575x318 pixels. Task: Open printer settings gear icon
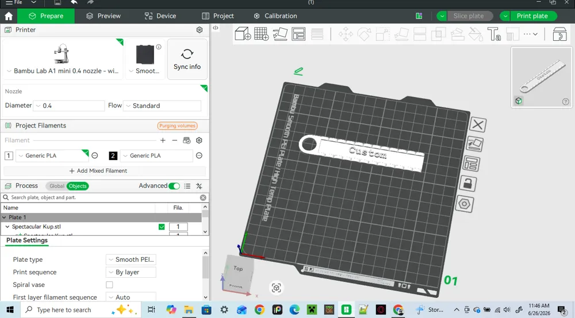(x=200, y=30)
